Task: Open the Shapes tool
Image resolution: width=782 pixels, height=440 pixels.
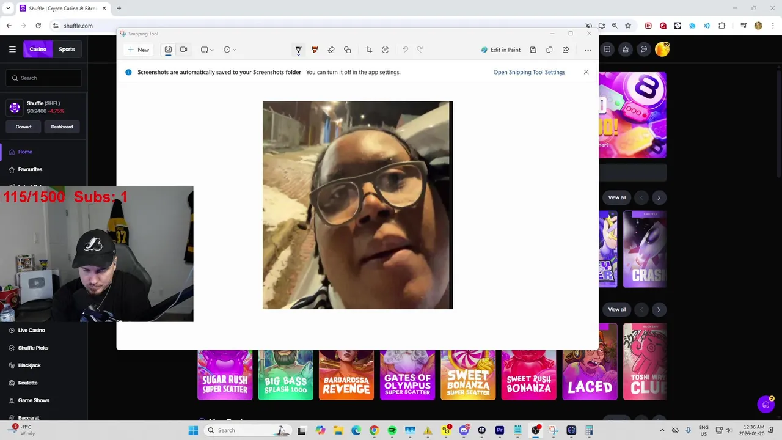Action: pos(348,50)
